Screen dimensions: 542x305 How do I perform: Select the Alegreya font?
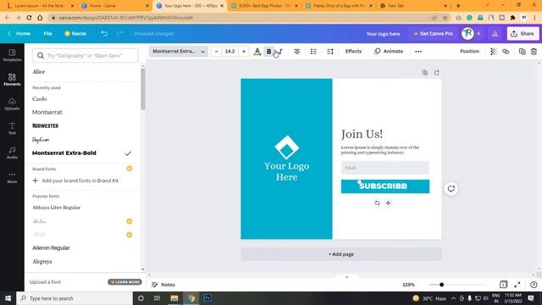[x=42, y=262]
